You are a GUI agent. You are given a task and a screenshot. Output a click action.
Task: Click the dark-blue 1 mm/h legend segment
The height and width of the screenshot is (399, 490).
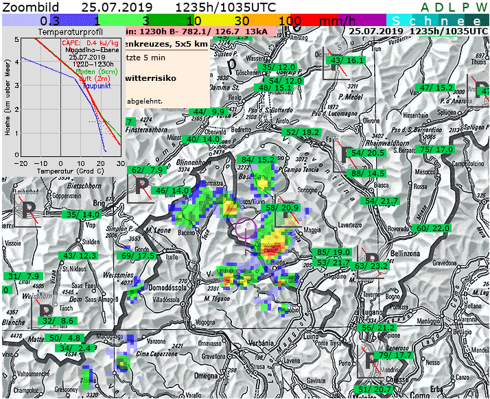[x=74, y=20]
